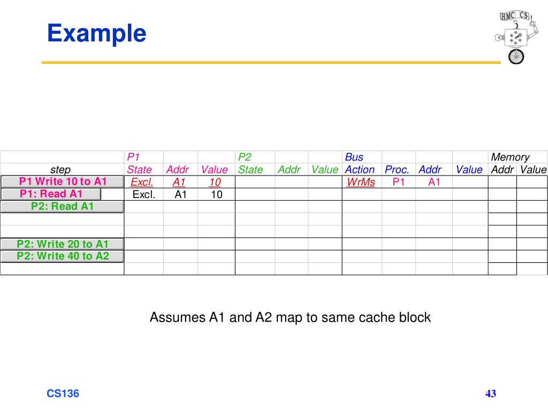The height and width of the screenshot is (411, 548).
Task: Click the 'P2: Read A1' step button
Action: point(63,207)
